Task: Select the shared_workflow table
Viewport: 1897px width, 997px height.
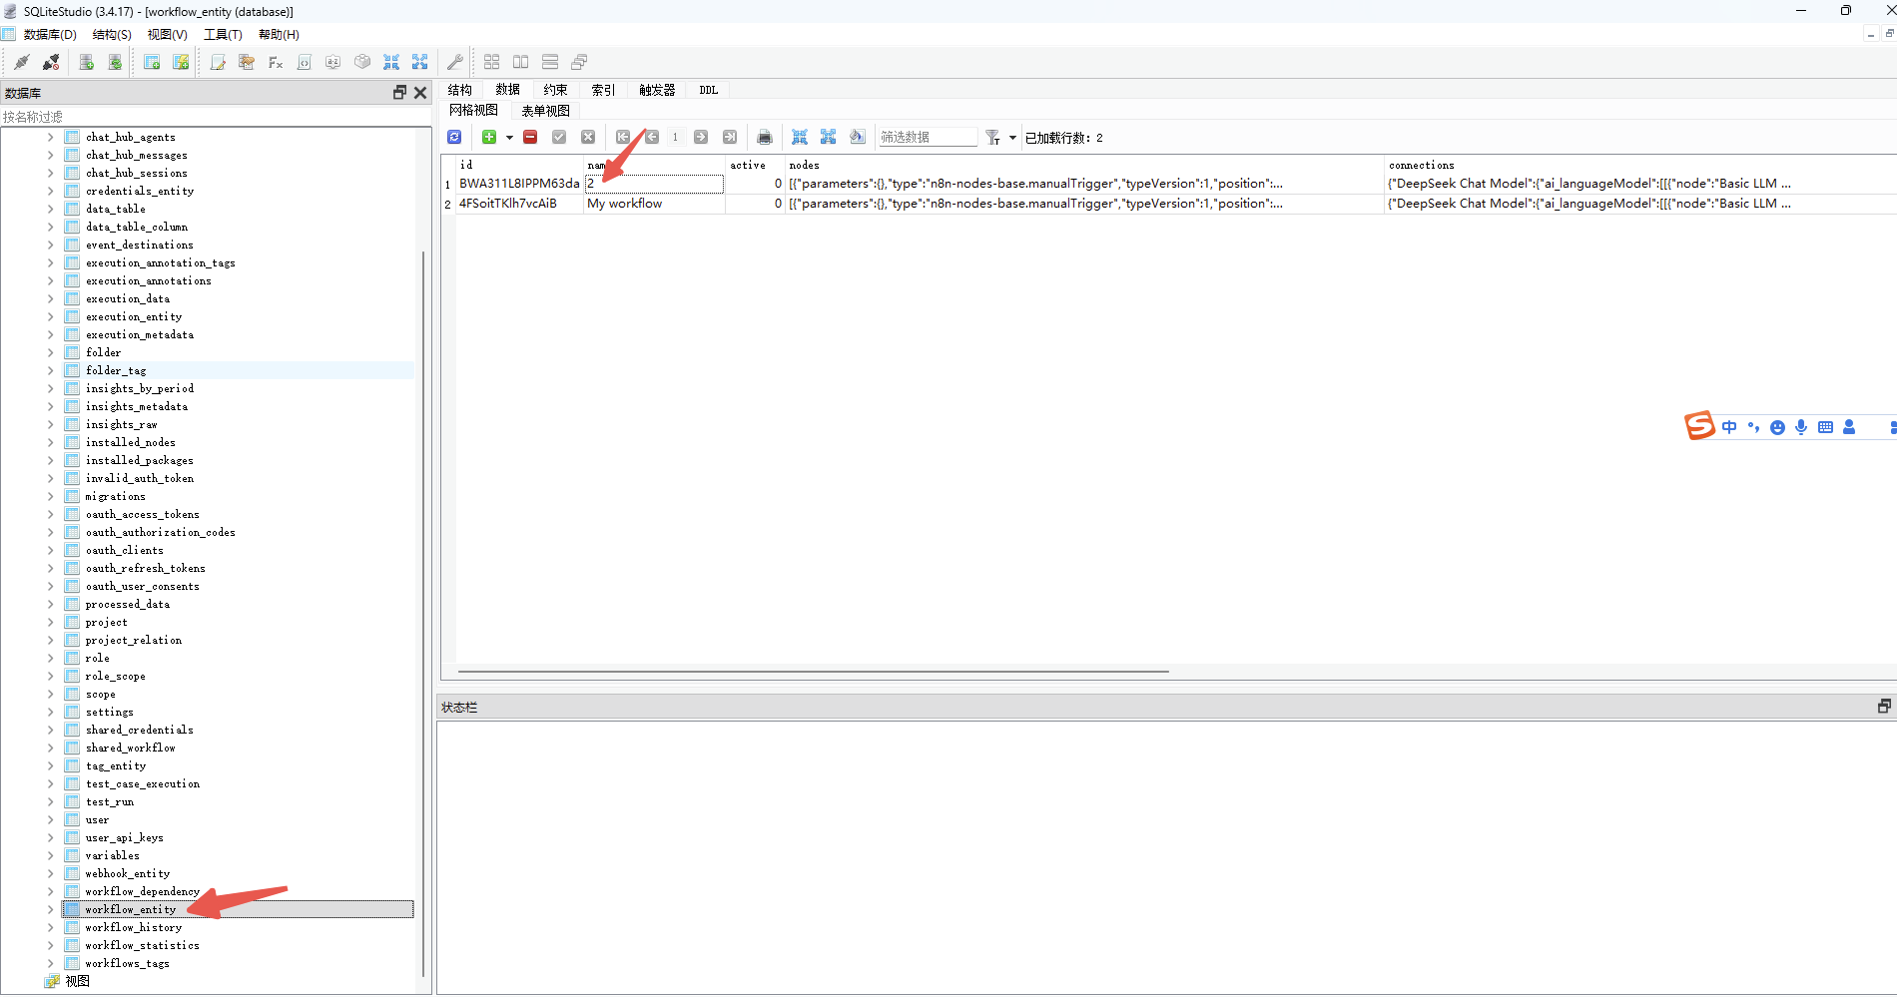Action: pos(131,748)
